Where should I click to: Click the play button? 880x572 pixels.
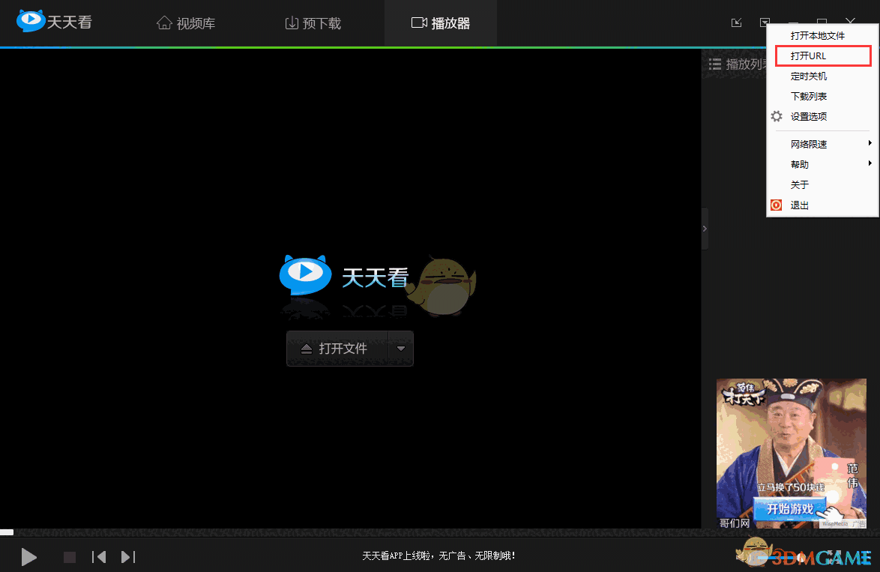(28, 557)
